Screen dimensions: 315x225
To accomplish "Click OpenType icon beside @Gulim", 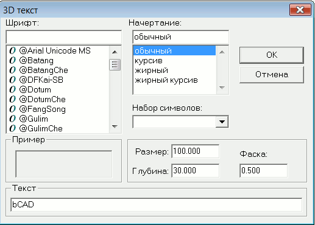I will tap(13, 119).
